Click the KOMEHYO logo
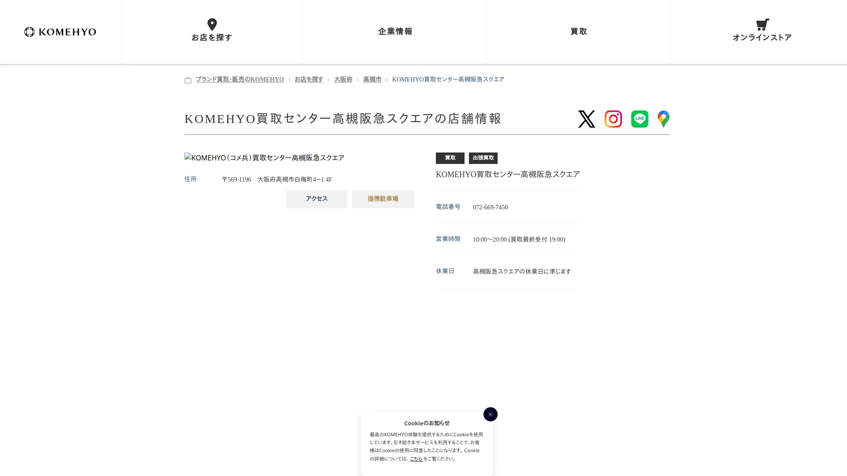 tap(60, 32)
